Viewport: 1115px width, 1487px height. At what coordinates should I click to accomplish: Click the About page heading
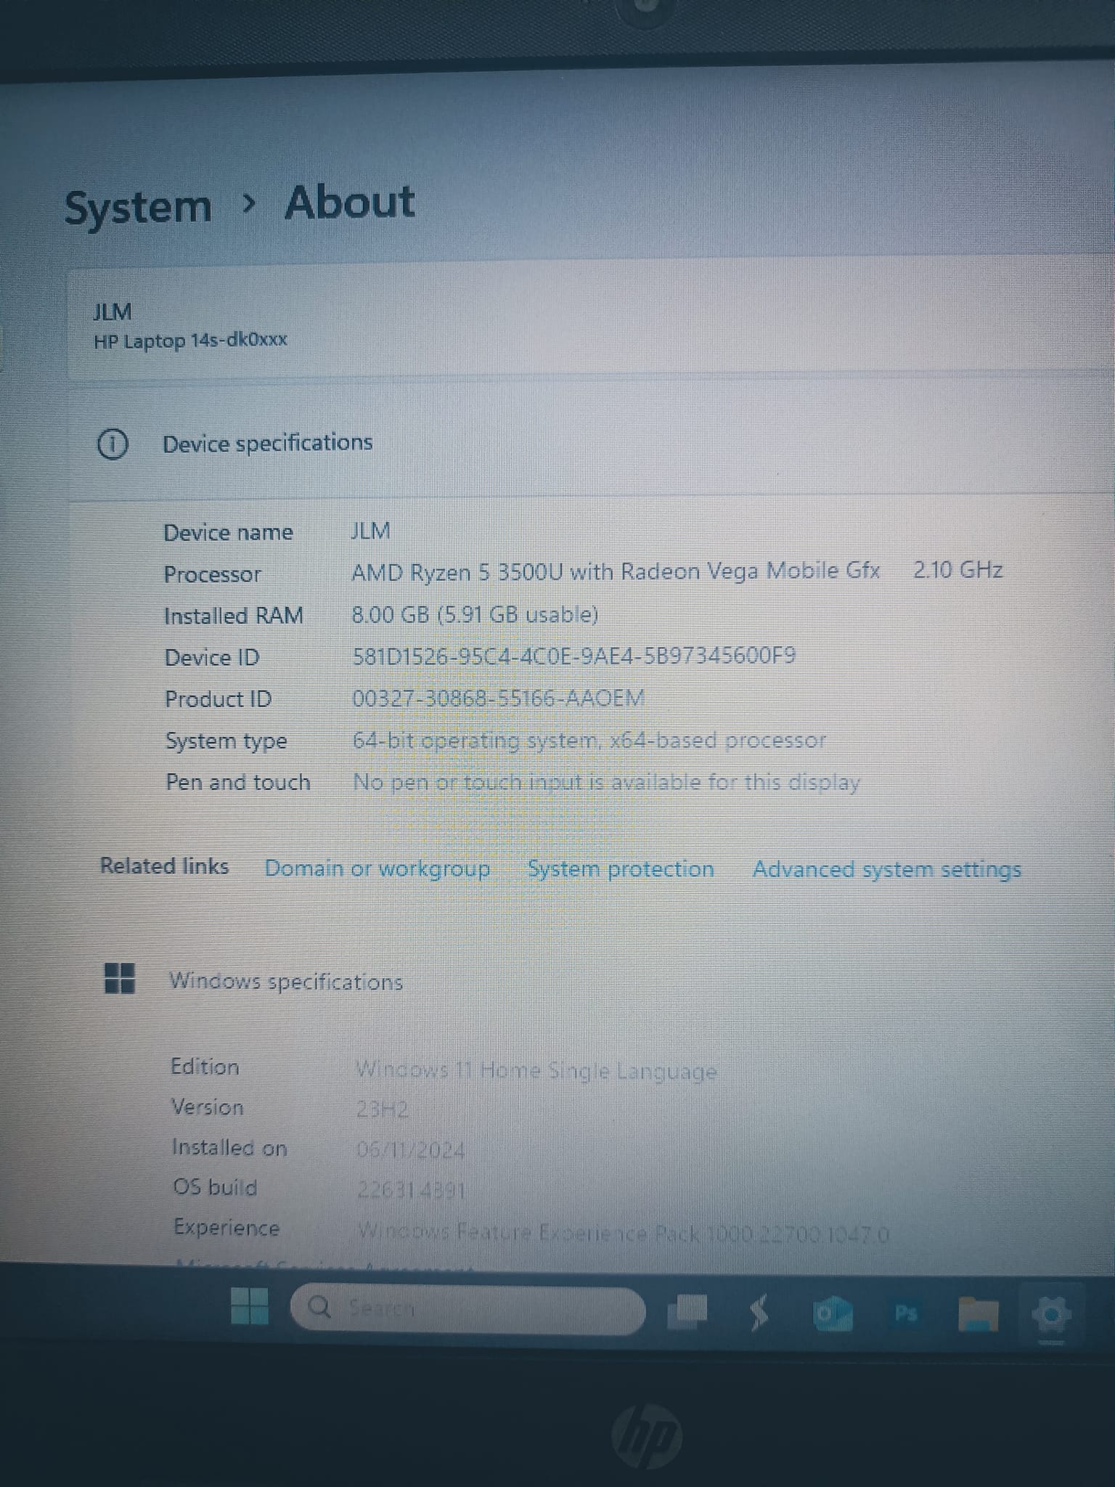350,202
